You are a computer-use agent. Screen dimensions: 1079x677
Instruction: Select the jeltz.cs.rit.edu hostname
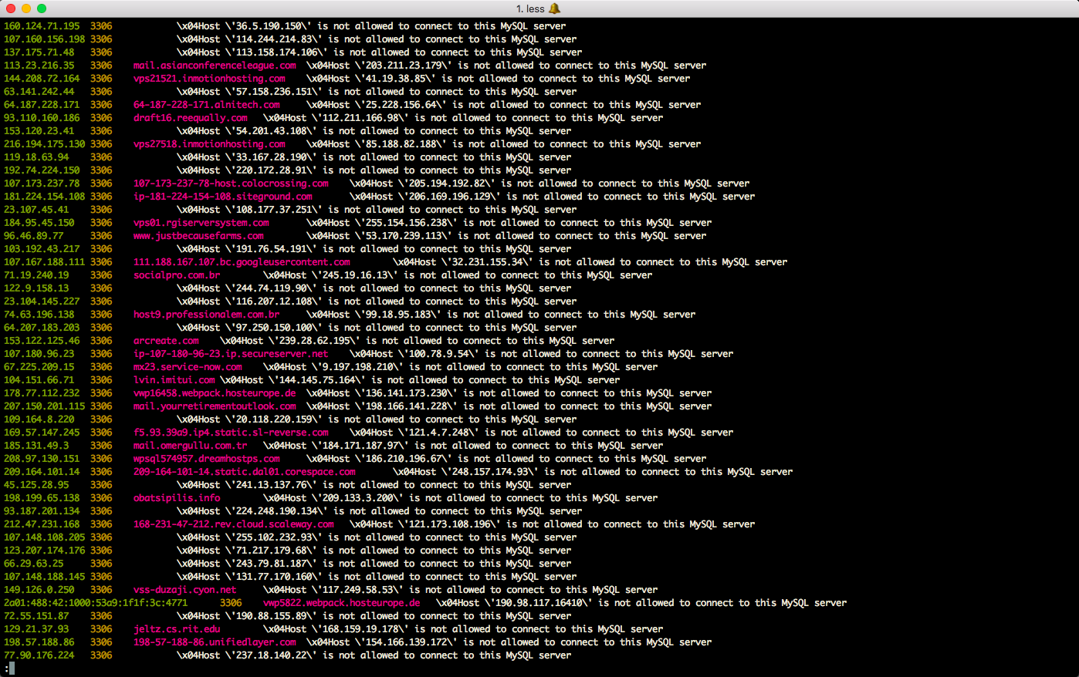click(x=177, y=629)
